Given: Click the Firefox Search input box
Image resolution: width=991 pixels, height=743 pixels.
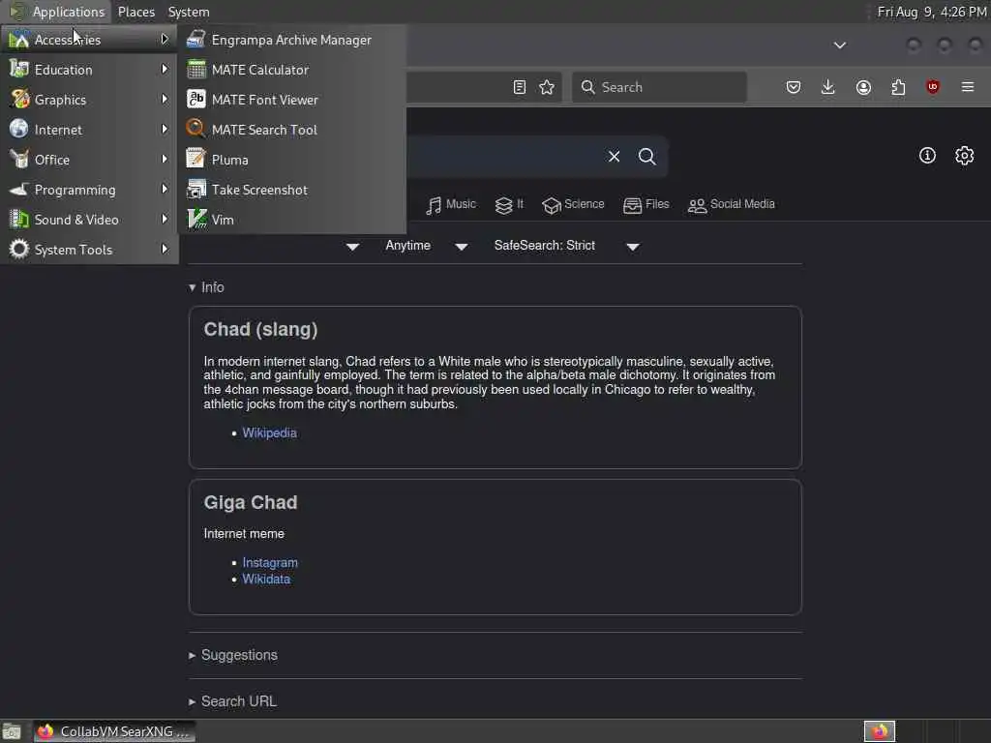Looking at the screenshot, I should [659, 87].
